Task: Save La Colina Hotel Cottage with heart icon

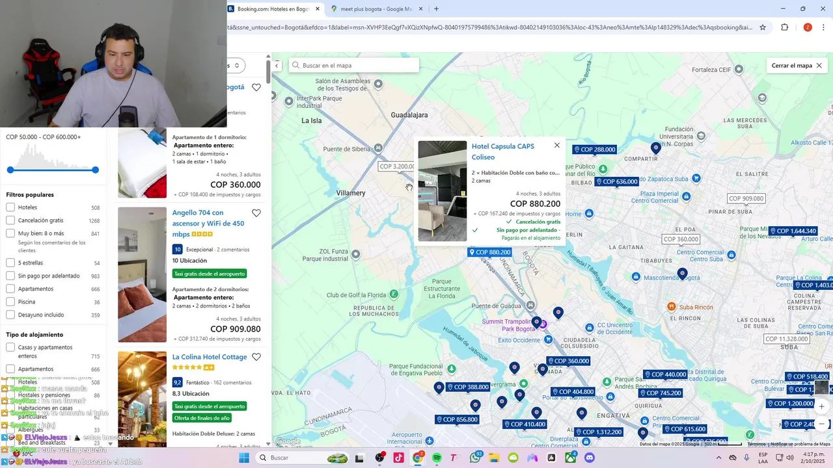Action: click(x=256, y=357)
